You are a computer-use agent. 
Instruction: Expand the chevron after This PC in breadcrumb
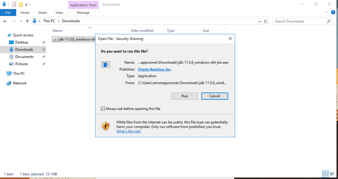[x=59, y=21]
